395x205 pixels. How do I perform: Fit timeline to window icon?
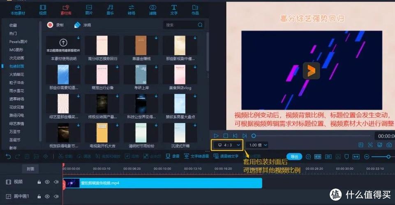coord(356,157)
